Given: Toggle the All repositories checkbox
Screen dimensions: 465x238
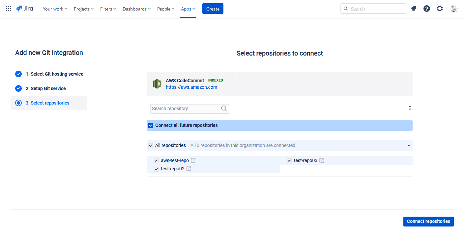Looking at the screenshot, I should click(x=151, y=146).
